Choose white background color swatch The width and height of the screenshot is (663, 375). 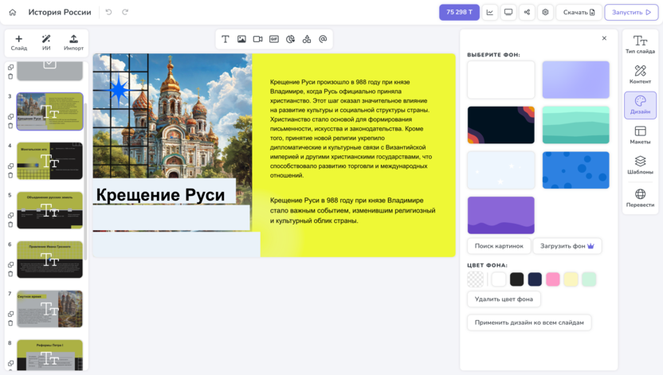[x=499, y=279]
